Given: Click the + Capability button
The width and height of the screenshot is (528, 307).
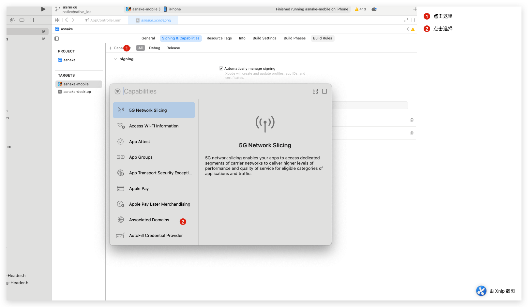Looking at the screenshot, I should (x=119, y=48).
